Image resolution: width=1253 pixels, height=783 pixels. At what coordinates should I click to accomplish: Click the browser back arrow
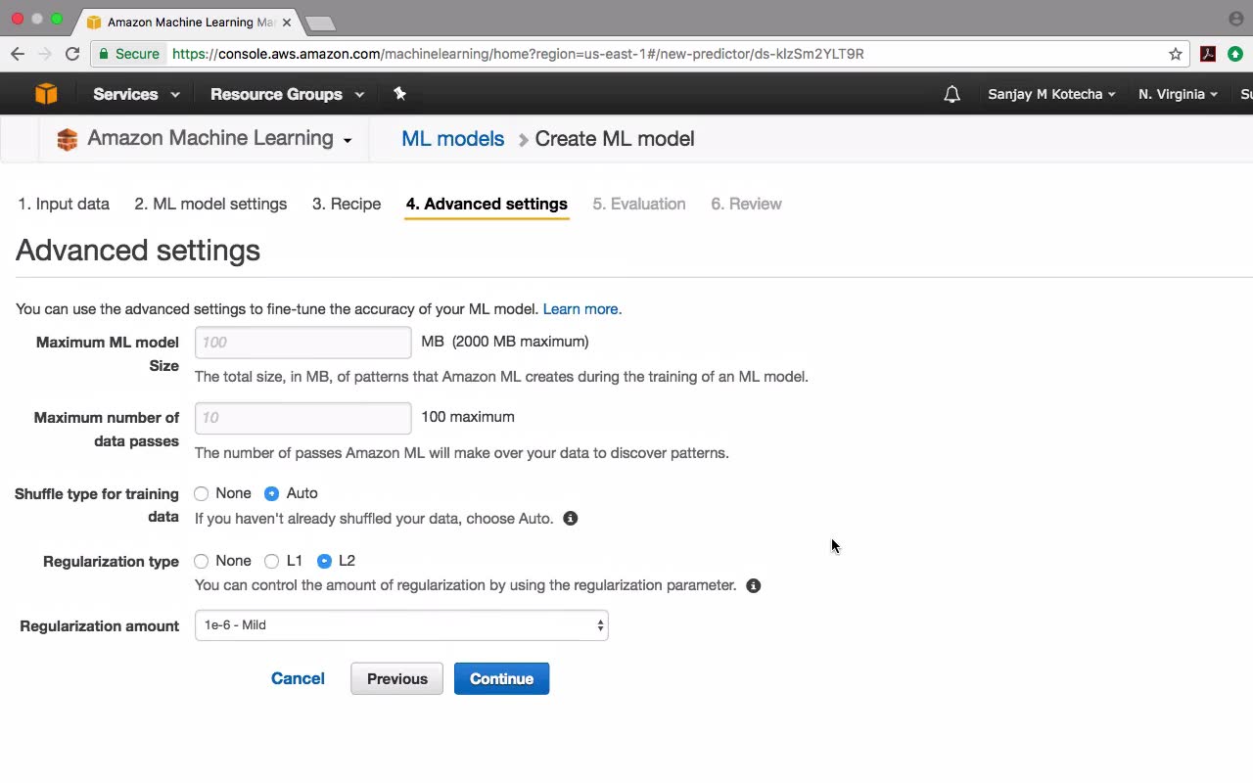18,54
